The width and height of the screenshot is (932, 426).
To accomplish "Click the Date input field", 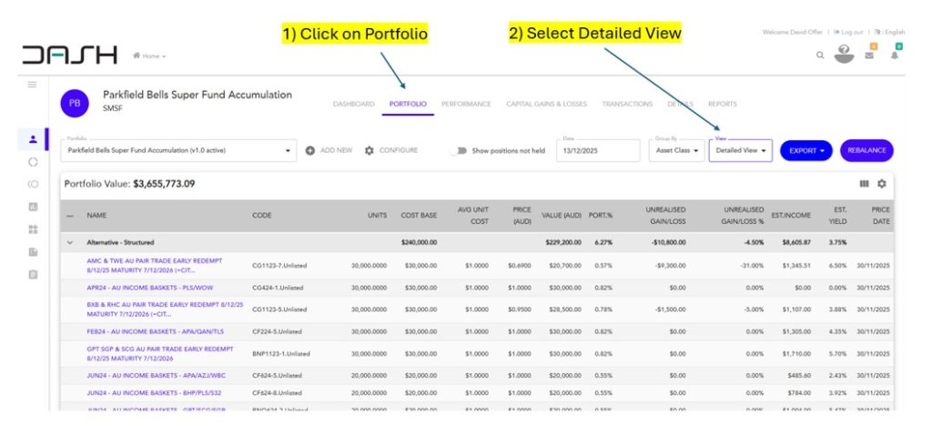I will point(598,151).
